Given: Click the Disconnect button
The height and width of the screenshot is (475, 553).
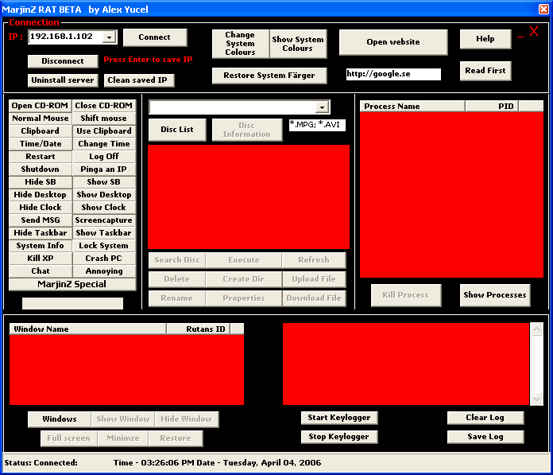Looking at the screenshot, I should [x=63, y=61].
